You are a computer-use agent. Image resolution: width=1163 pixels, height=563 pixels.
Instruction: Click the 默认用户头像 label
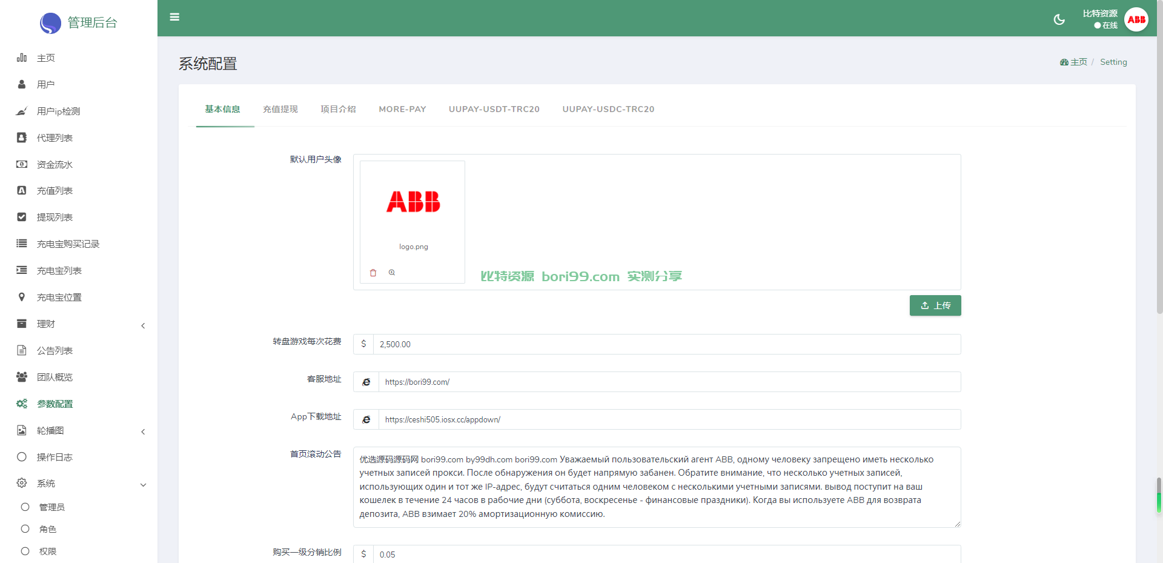tap(316, 159)
